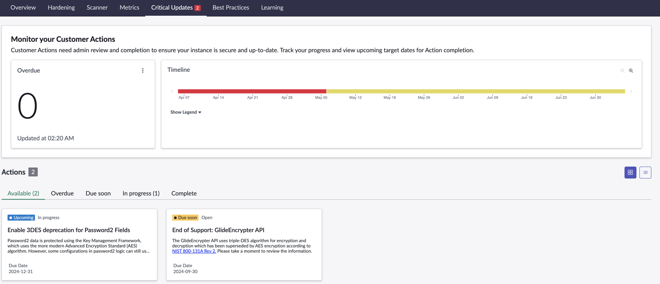Click the Upcoming status badge
This screenshot has width=660, height=284.
click(x=21, y=218)
